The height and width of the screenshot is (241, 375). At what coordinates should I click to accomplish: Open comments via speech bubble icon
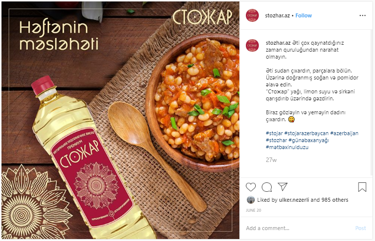(267, 187)
